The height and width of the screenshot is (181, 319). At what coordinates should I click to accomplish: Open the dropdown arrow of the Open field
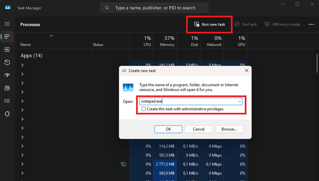pyautogui.click(x=240, y=101)
